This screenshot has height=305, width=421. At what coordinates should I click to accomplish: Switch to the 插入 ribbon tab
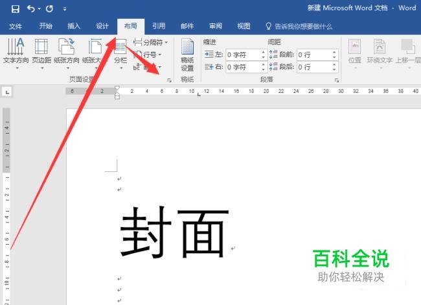pyautogui.click(x=74, y=26)
